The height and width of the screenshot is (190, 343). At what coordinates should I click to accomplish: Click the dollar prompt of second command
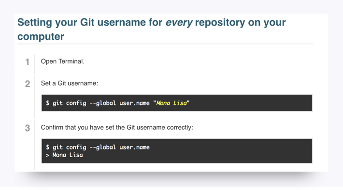click(47, 147)
